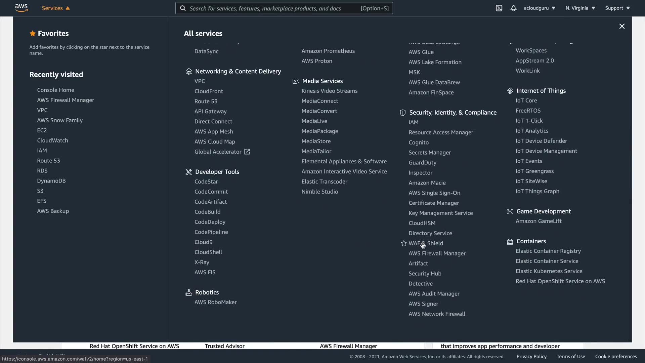Click the notifications bell icon
Screen dimensions: 645x363
[513, 8]
